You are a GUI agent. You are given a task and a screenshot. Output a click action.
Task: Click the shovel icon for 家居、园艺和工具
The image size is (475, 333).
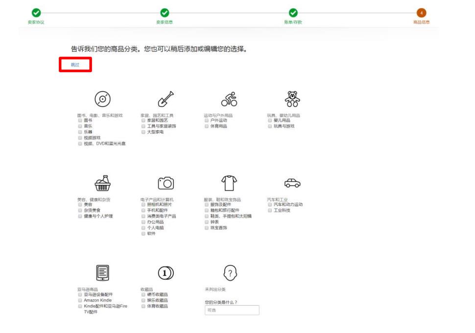pyautogui.click(x=166, y=99)
